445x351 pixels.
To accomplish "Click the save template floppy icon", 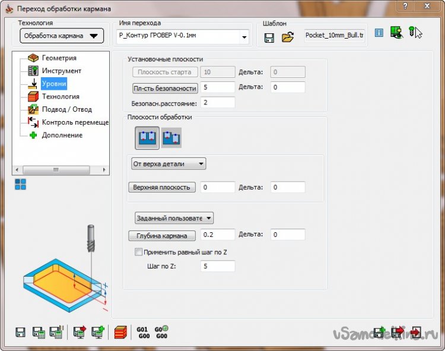I will (x=269, y=37).
